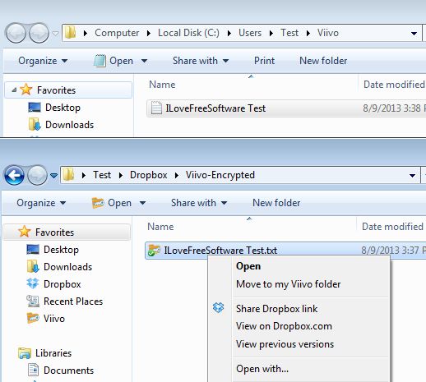Collapse the Favorites tree in upper window

point(14,90)
